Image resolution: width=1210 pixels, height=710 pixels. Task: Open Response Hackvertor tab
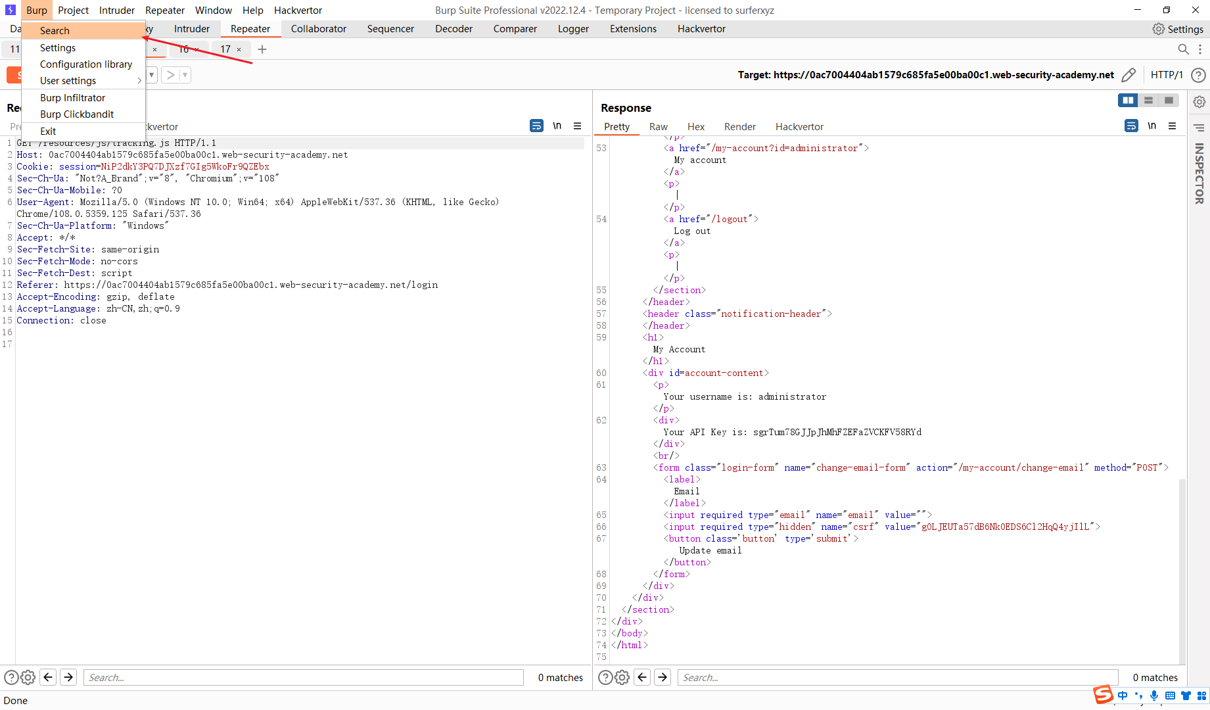799,127
